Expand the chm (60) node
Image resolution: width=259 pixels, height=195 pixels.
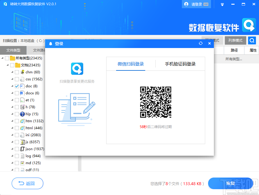12,72
